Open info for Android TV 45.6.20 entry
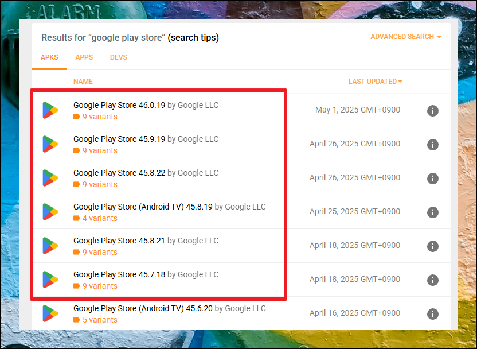 coord(433,313)
